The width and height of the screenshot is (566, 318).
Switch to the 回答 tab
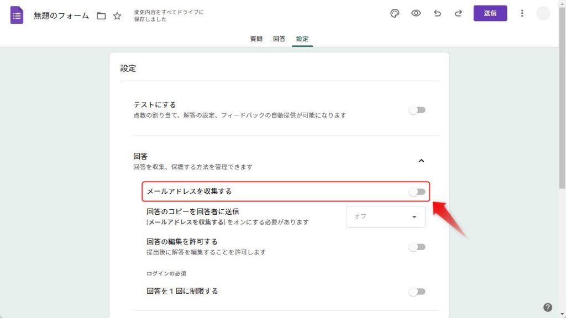(x=279, y=39)
